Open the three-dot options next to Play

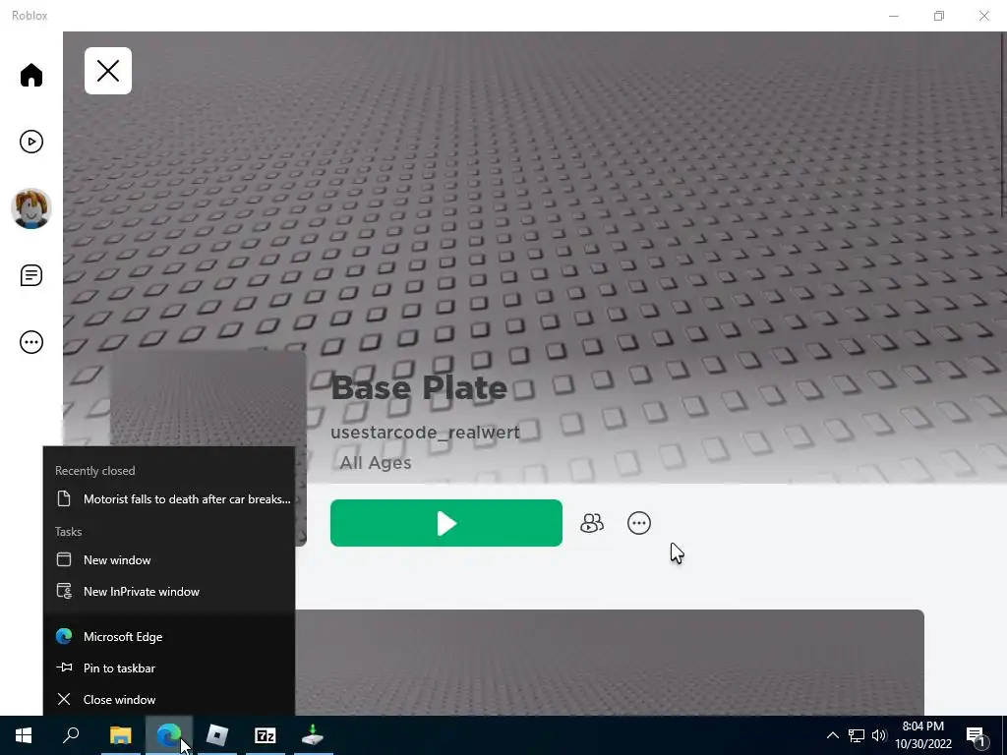click(639, 523)
